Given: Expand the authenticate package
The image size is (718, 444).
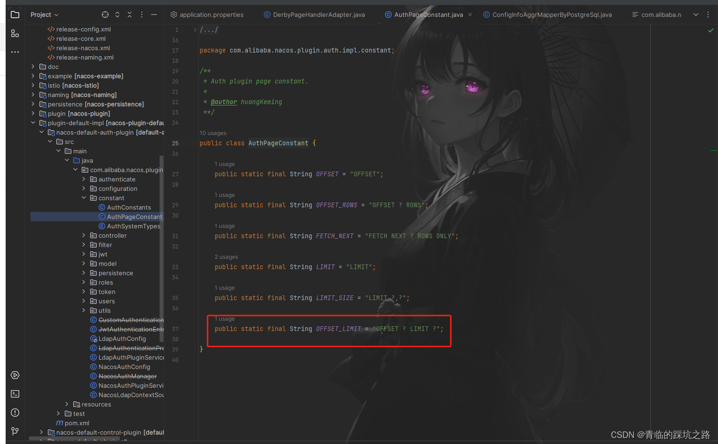Looking at the screenshot, I should point(84,179).
